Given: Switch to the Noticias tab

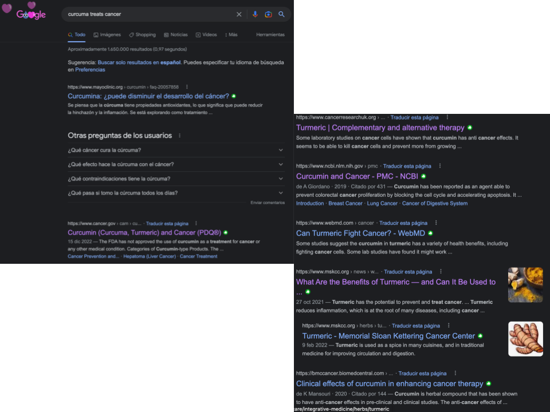Looking at the screenshot, I should pyautogui.click(x=176, y=35).
